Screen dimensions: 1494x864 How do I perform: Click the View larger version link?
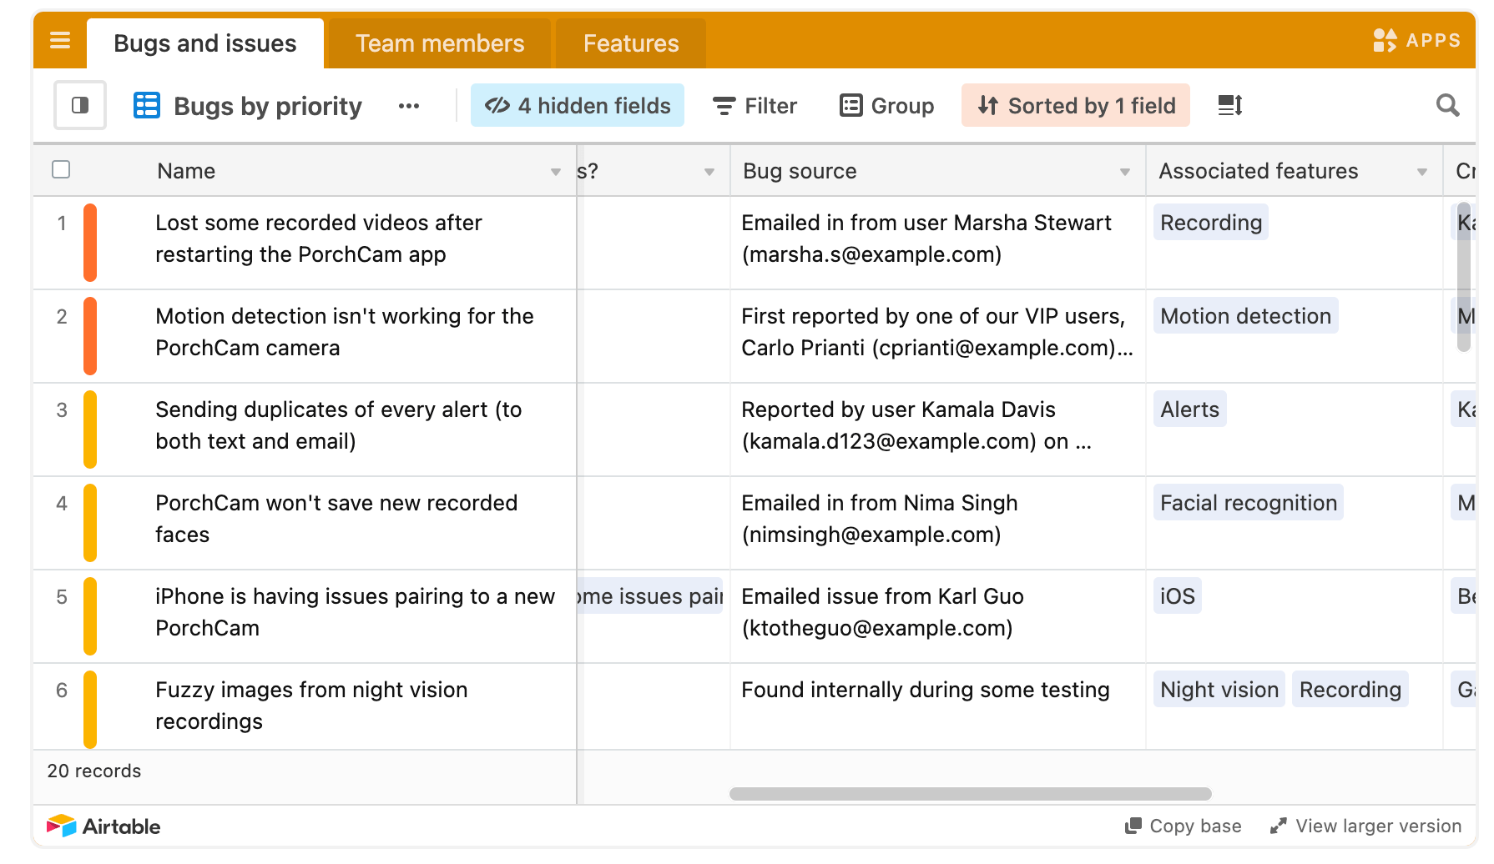pos(1365,826)
